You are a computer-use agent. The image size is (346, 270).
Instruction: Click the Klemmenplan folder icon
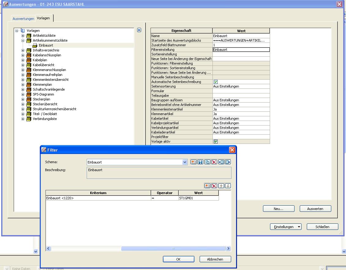tap(29, 84)
